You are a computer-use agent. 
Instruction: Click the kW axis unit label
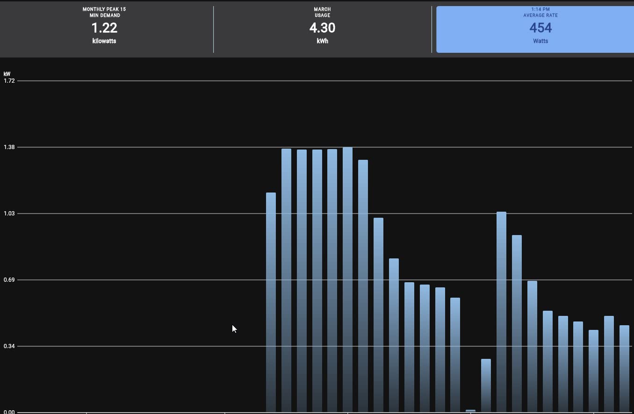coord(7,74)
